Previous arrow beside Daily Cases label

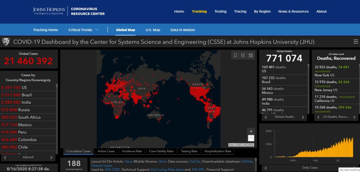pyautogui.click(x=265, y=168)
